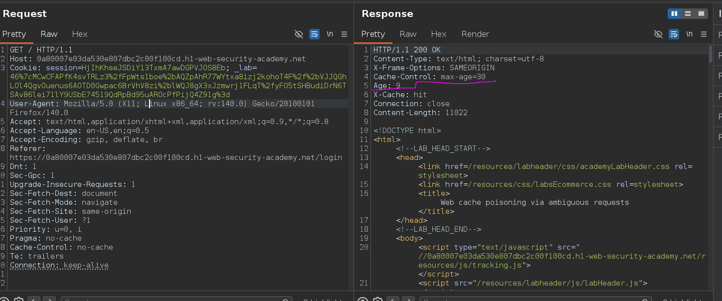Viewport: 722px width, 301px height.
Task: Select the combined single-pane layout icon
Action: click(x=701, y=13)
